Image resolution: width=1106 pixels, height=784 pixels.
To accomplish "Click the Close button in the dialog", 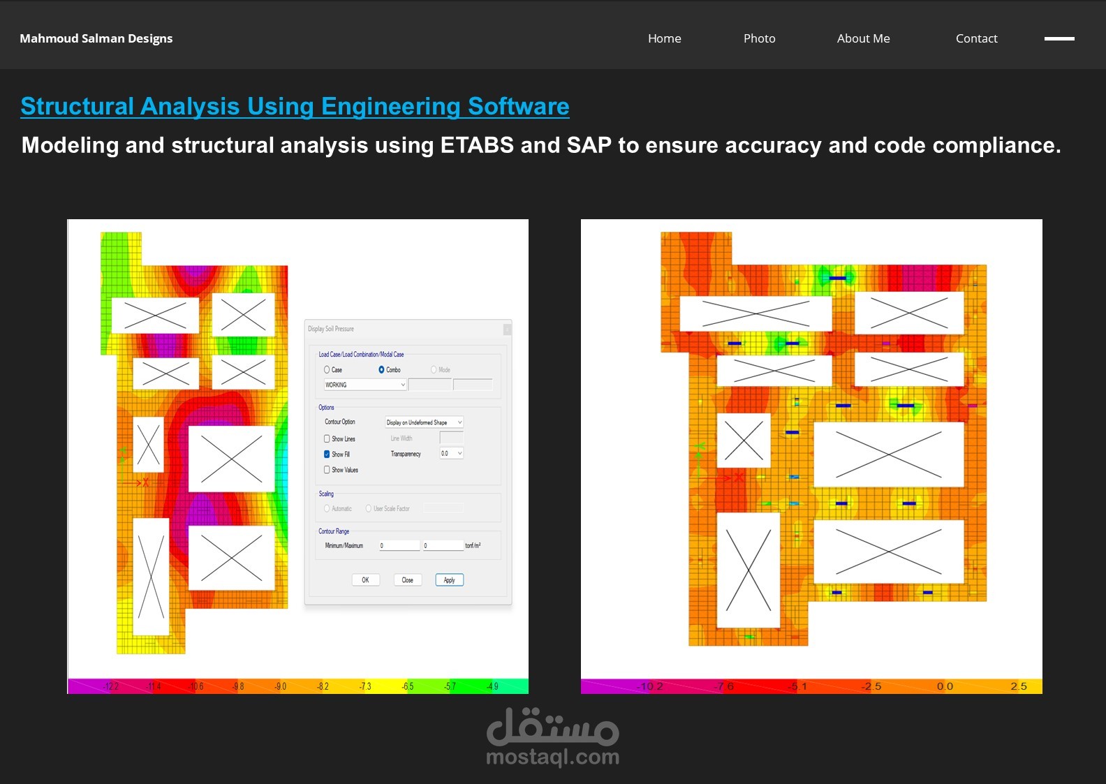I will tap(407, 579).
